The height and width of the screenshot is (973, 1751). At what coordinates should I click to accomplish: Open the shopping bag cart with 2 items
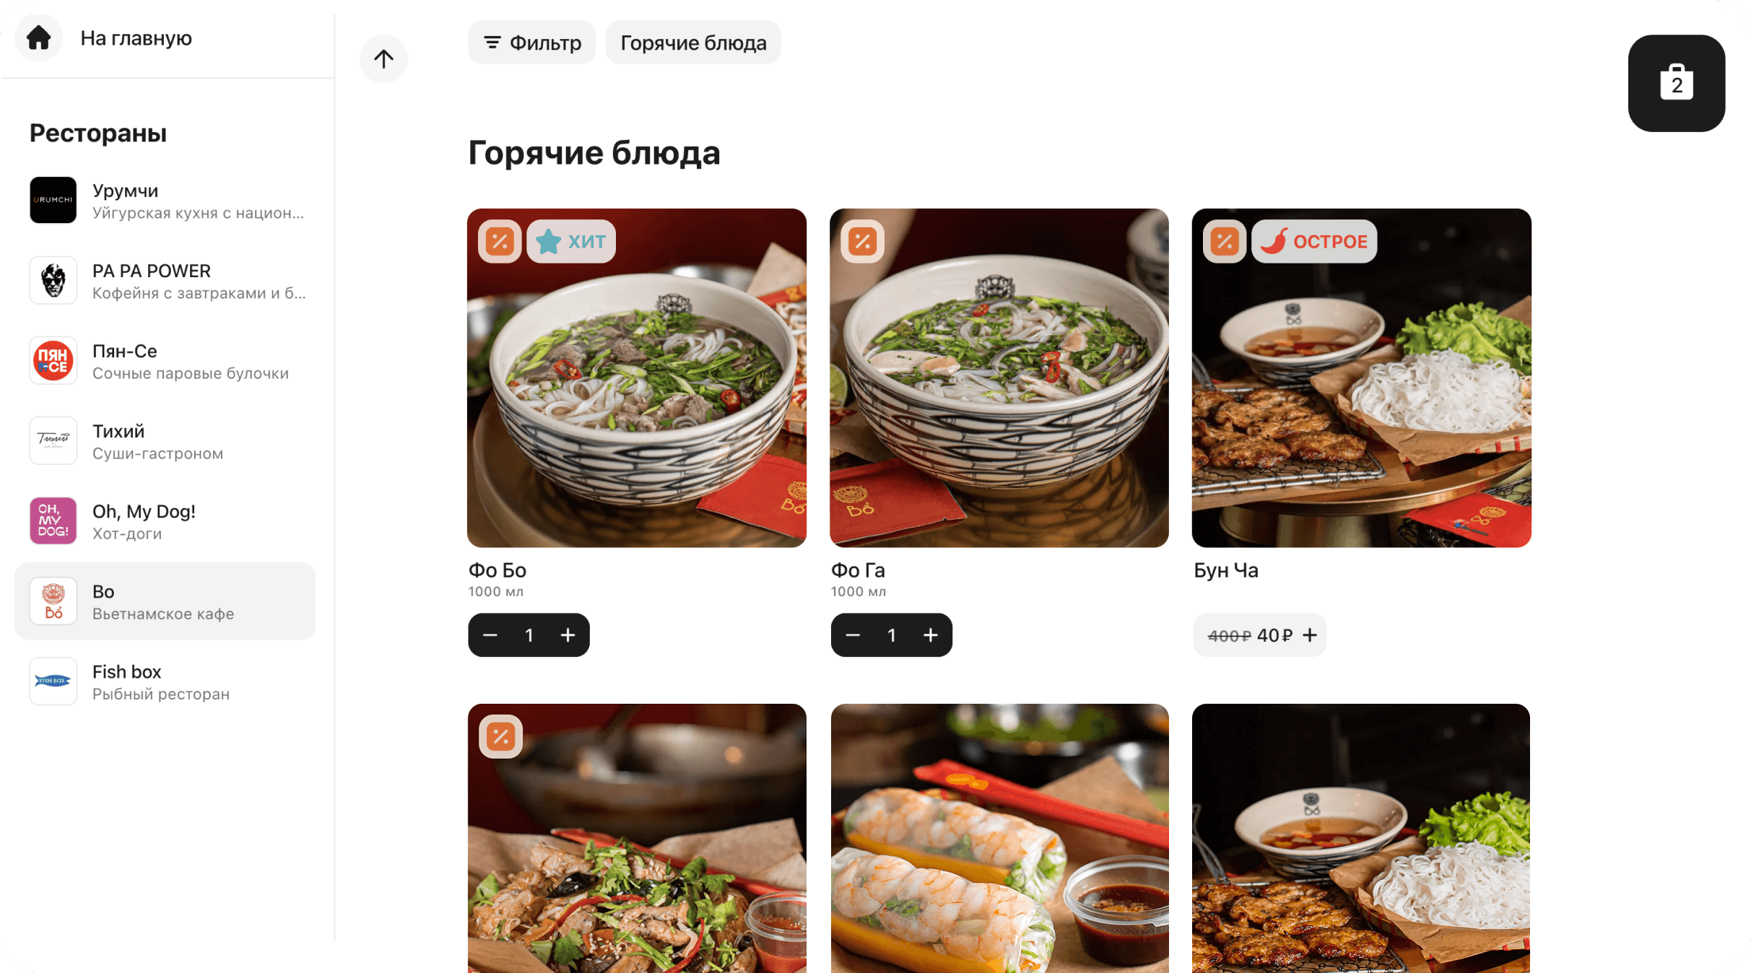point(1676,83)
